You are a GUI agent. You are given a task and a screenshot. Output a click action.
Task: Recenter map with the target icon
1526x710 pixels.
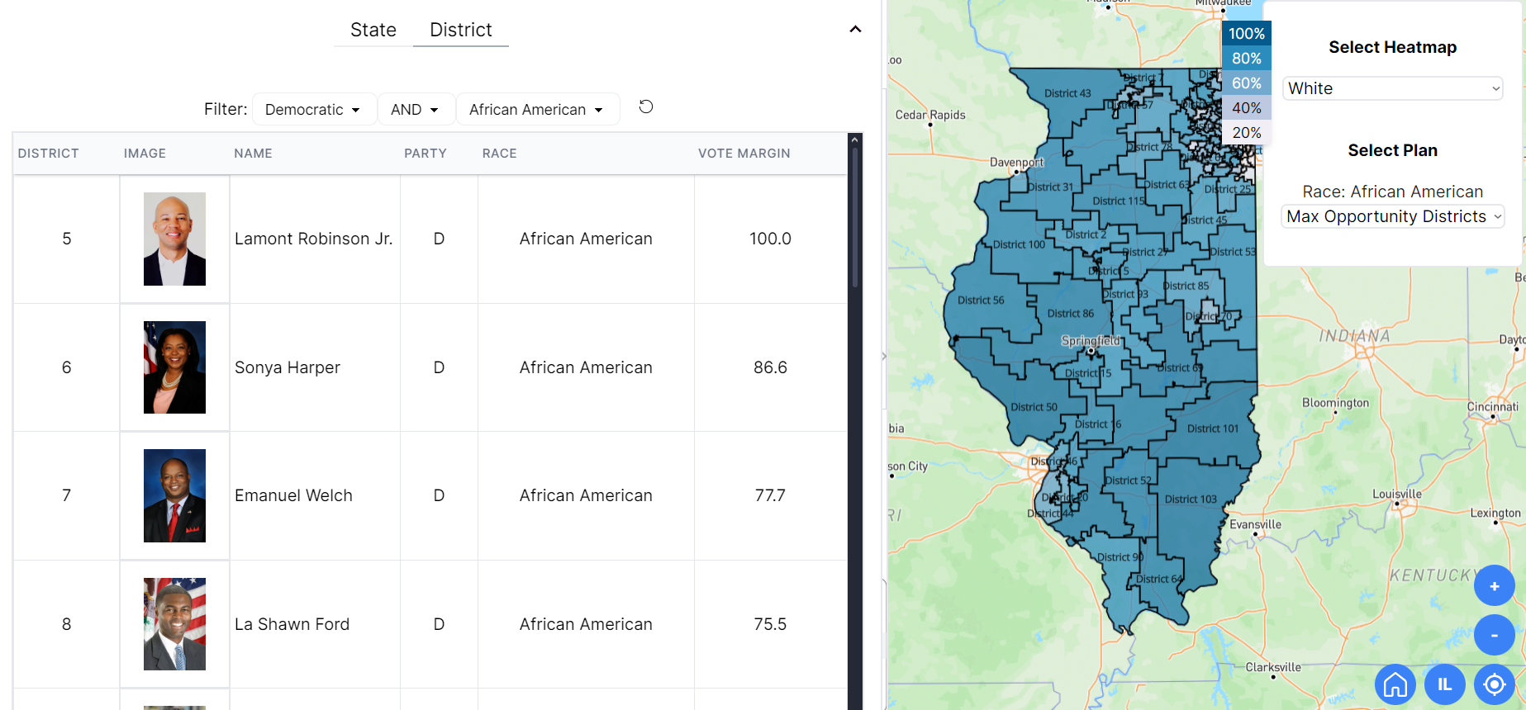pos(1495,684)
